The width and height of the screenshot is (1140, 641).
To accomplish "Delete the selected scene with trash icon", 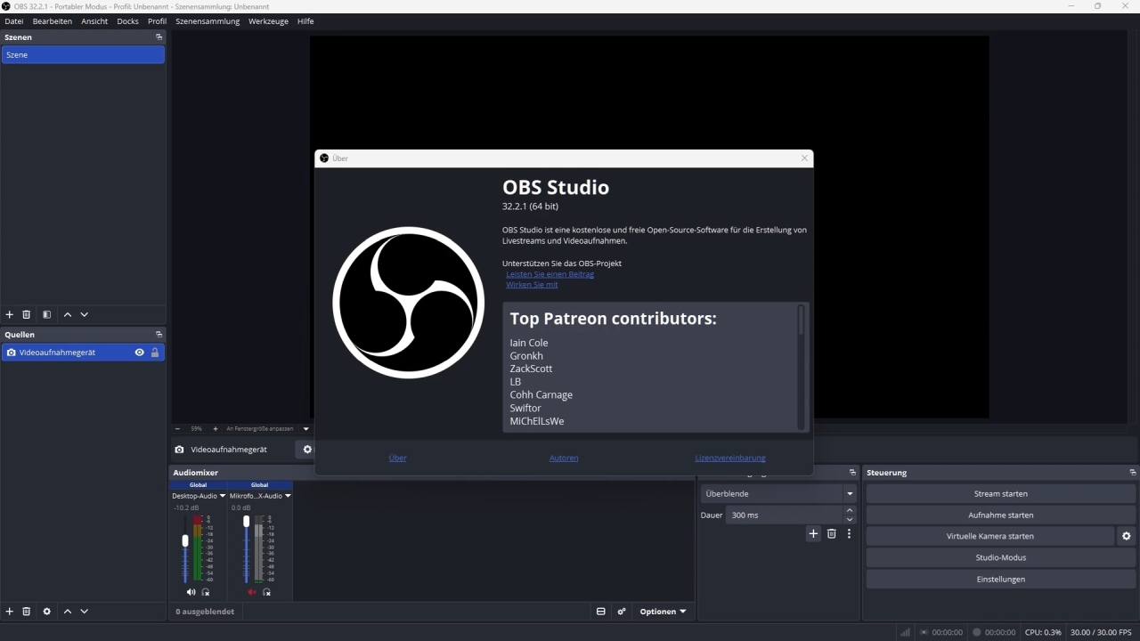I will point(27,314).
